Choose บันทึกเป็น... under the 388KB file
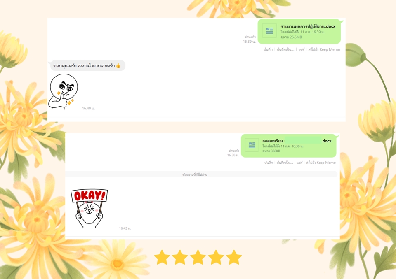The width and height of the screenshot is (396, 279). coord(285,163)
